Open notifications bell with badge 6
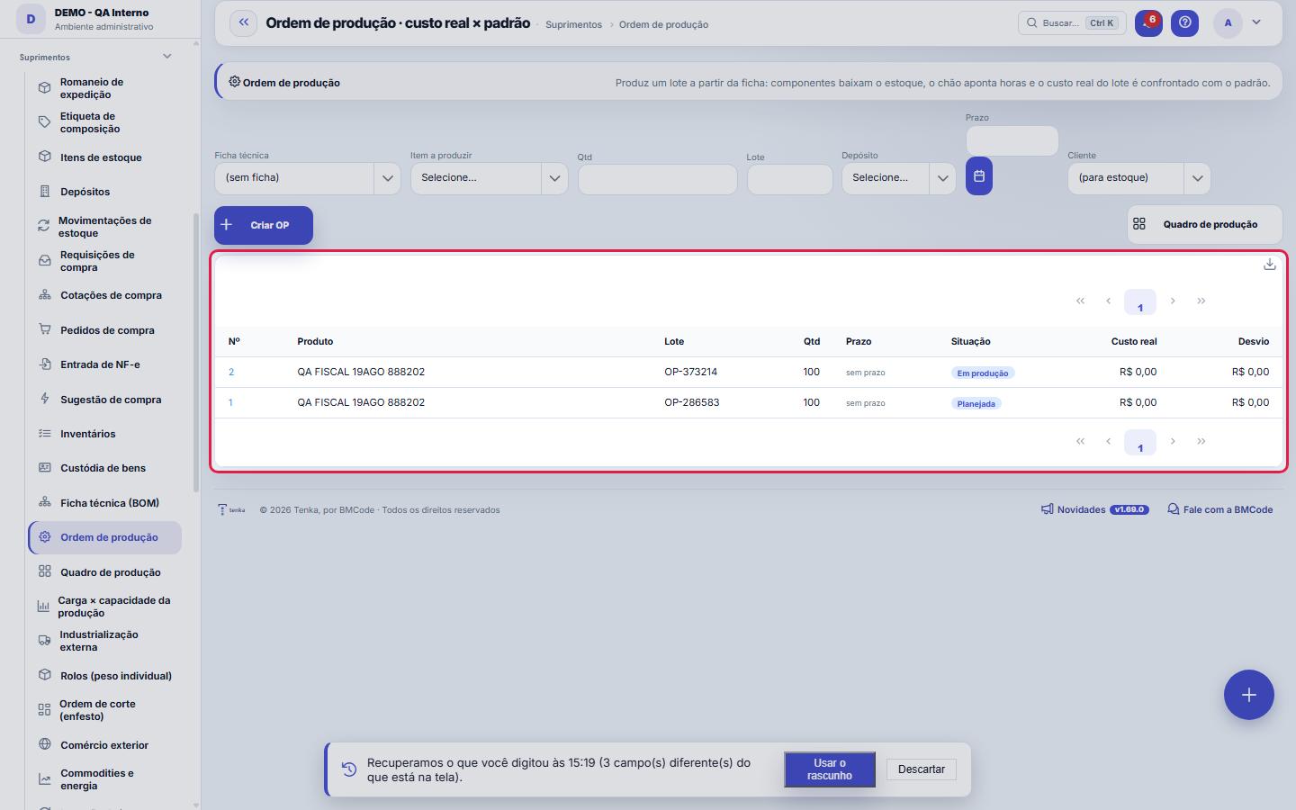 [1148, 23]
